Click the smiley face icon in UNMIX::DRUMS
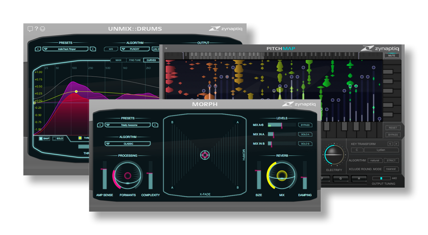 pos(42,29)
